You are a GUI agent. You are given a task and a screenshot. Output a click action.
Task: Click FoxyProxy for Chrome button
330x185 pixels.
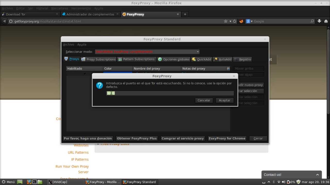227,138
